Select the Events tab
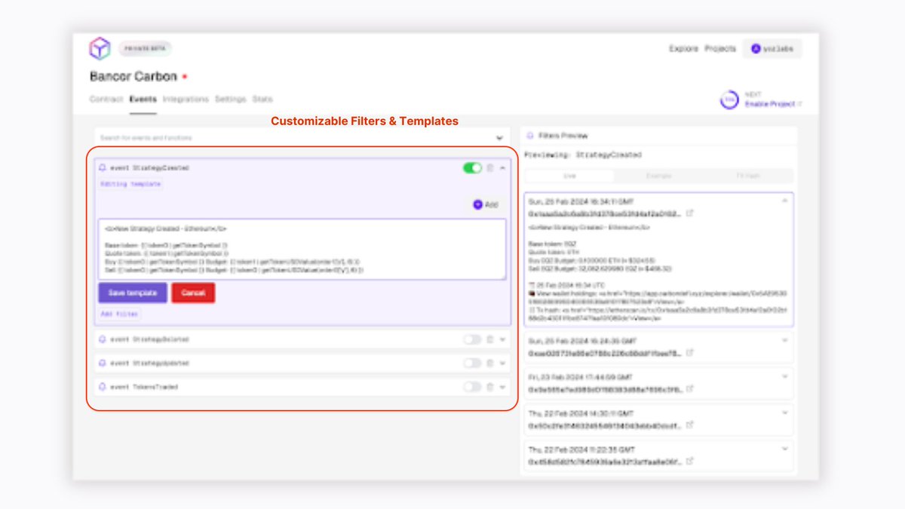 click(x=143, y=99)
